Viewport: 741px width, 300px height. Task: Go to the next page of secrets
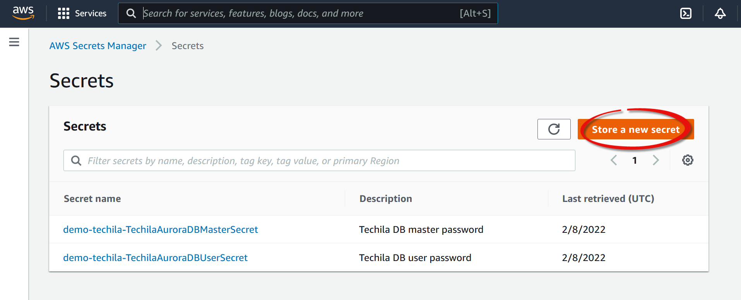pyautogui.click(x=655, y=160)
